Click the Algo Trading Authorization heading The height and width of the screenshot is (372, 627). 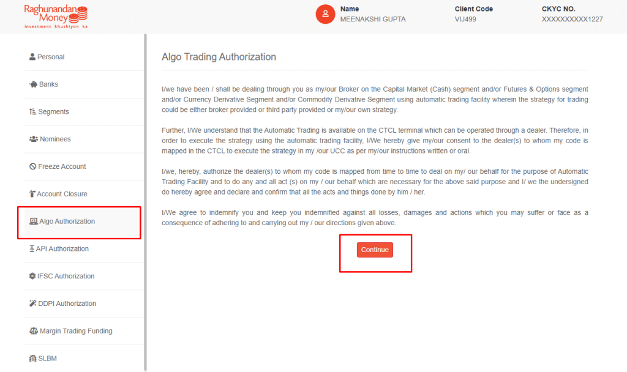pyautogui.click(x=219, y=57)
